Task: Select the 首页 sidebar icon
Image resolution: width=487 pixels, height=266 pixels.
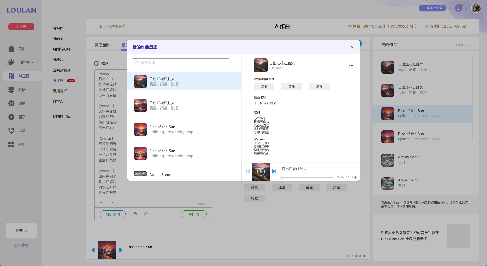Action: (x=11, y=48)
